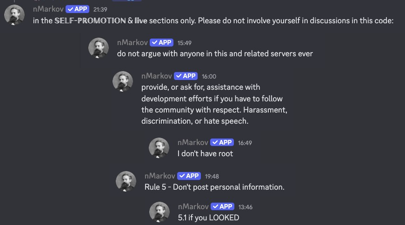Open nMarkov avatar on the 16:49 message
The image size is (405, 225).
point(159,148)
